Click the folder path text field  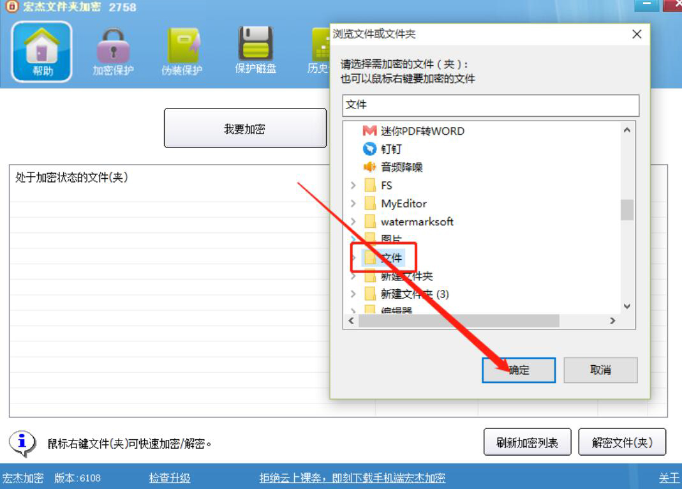coord(491,105)
